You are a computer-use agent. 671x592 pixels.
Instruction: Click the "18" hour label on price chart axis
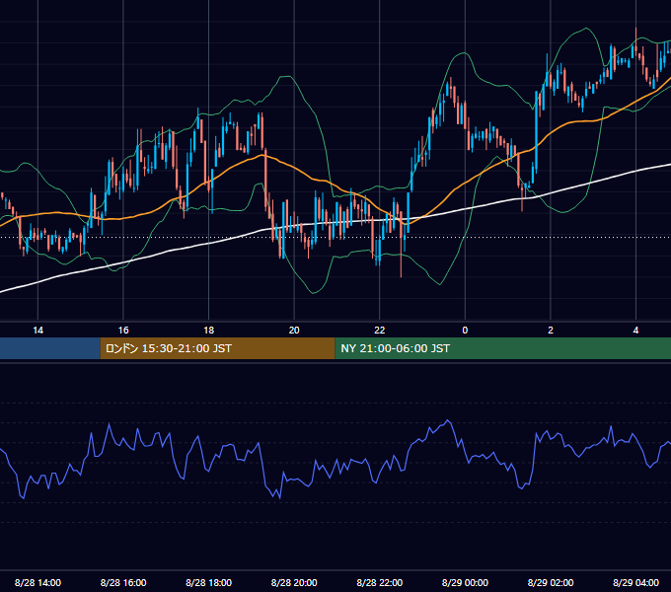[x=209, y=331]
